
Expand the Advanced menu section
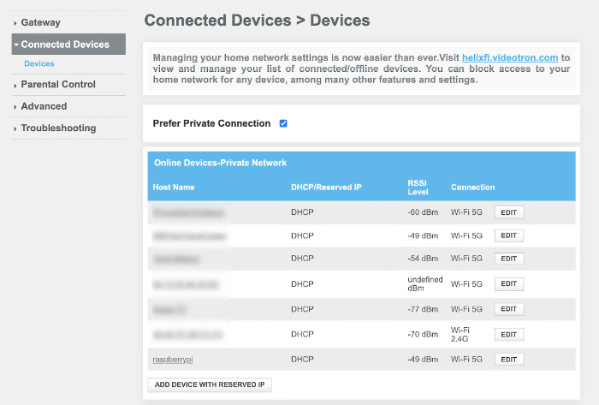pyautogui.click(x=44, y=106)
